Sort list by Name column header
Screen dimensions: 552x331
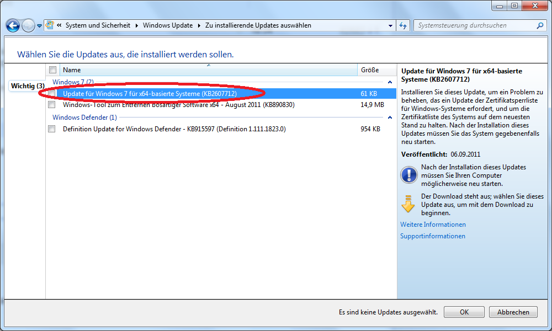(x=209, y=70)
